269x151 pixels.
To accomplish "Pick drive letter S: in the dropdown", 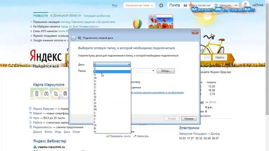I will point(112,91).
